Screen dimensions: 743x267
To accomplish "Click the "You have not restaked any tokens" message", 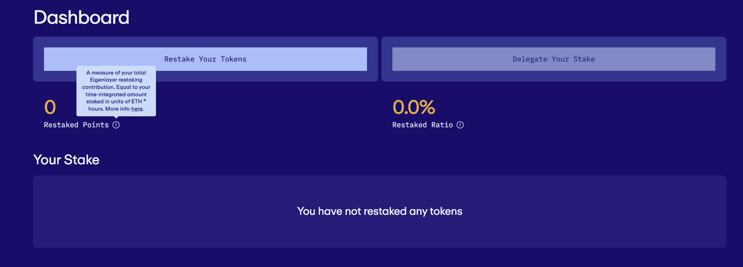I will (379, 211).
